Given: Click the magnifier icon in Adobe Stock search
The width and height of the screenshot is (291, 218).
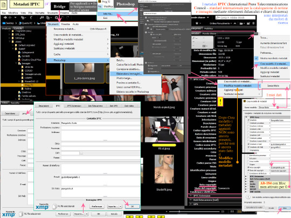Looking at the screenshot, I should pyautogui.click(x=218, y=18).
